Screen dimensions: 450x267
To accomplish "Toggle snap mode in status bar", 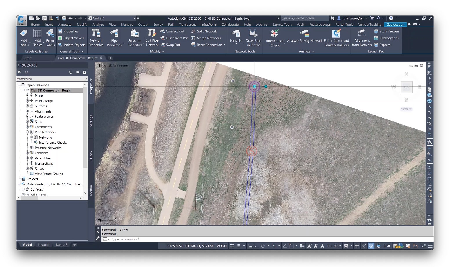I will 239,246.
